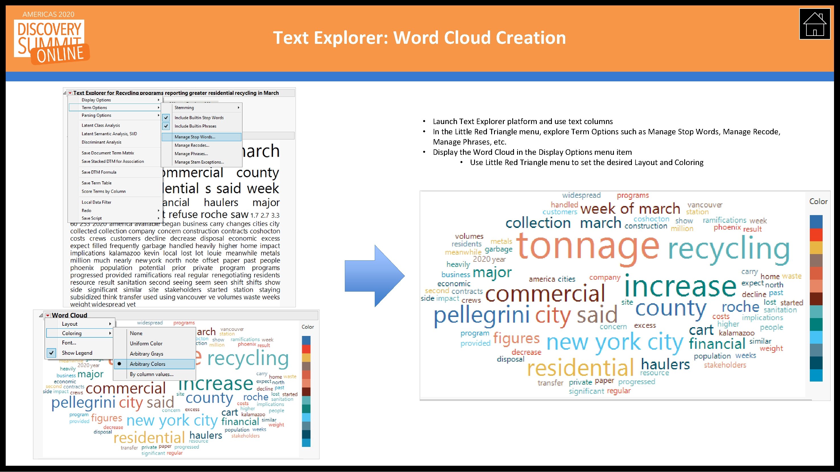The width and height of the screenshot is (840, 472).
Task: Expand the Stemming submenu
Action: pos(184,108)
